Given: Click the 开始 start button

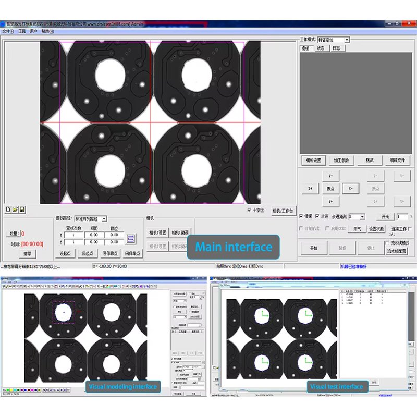Looking at the screenshot, I should (314, 248).
